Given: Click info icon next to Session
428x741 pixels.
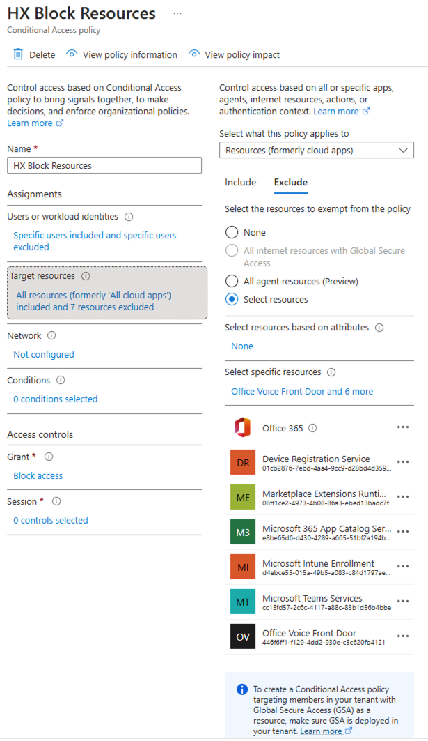Looking at the screenshot, I should [56, 501].
